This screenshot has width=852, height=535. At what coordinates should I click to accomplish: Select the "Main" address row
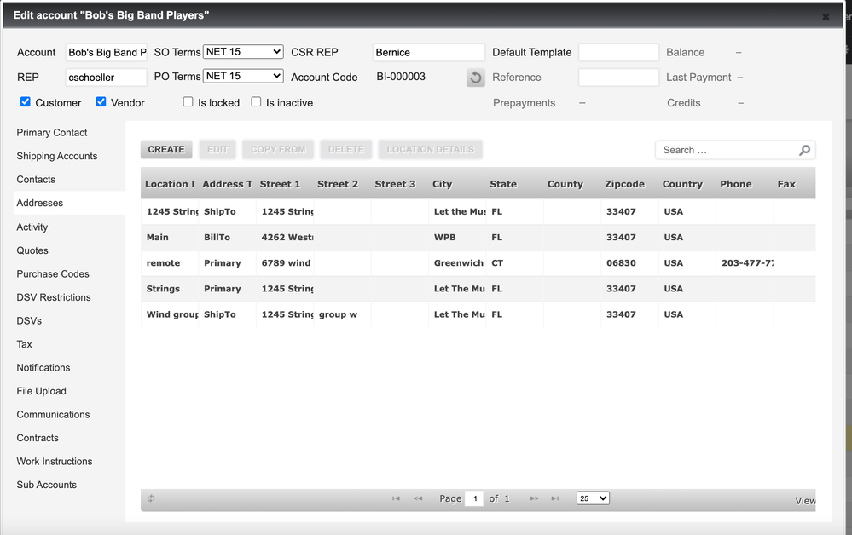point(478,238)
